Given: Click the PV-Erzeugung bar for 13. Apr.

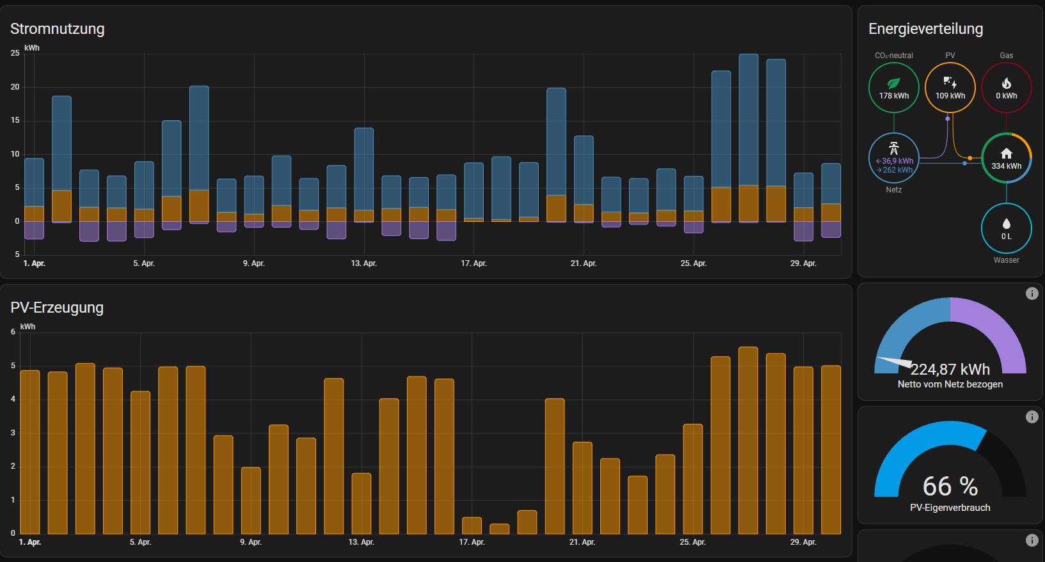Looking at the screenshot, I should tap(362, 504).
